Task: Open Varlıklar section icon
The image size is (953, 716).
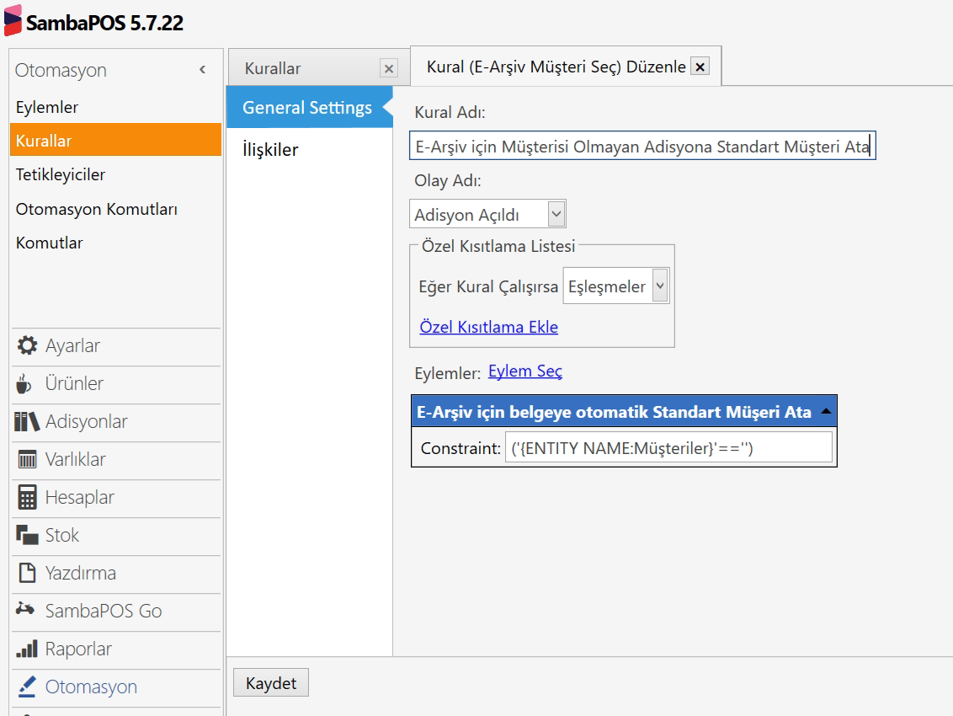Action: [27, 460]
